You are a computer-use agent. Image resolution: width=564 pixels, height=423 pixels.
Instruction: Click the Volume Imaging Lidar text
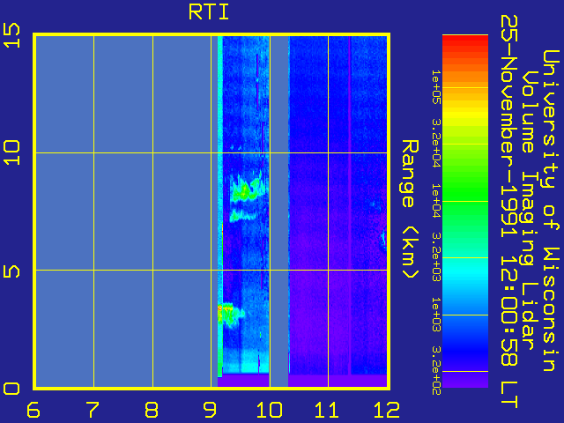pyautogui.click(x=529, y=211)
